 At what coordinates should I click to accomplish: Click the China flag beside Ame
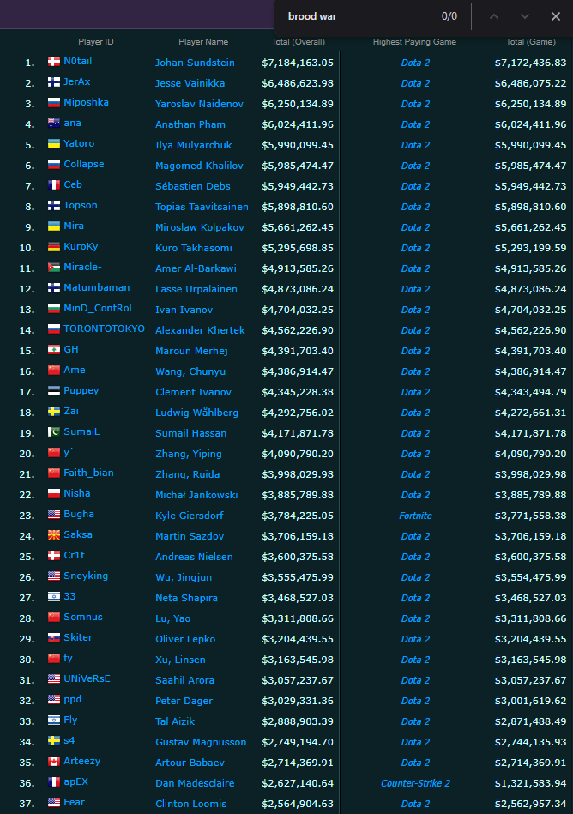pyautogui.click(x=54, y=371)
